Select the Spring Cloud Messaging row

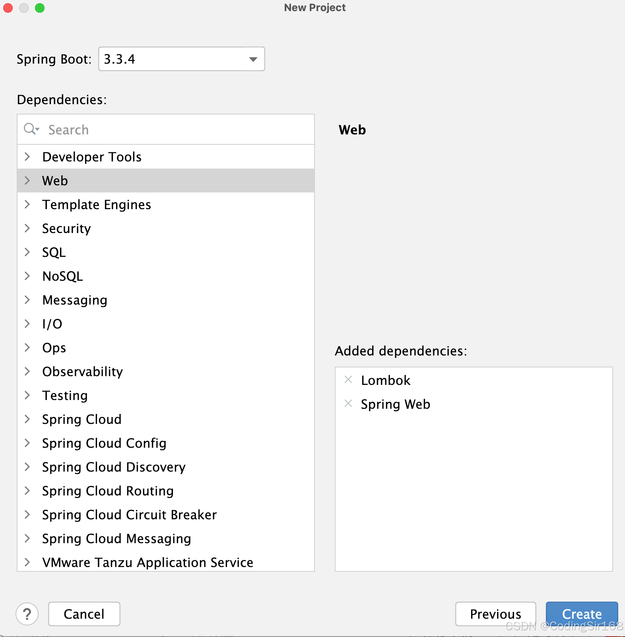coord(166,538)
